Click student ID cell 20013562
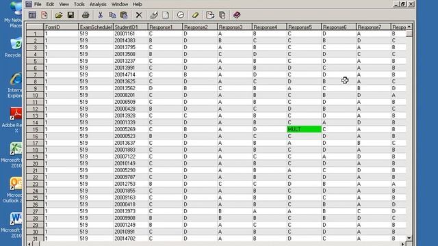Screen dimensions: 438x246 pyautogui.click(x=131, y=88)
